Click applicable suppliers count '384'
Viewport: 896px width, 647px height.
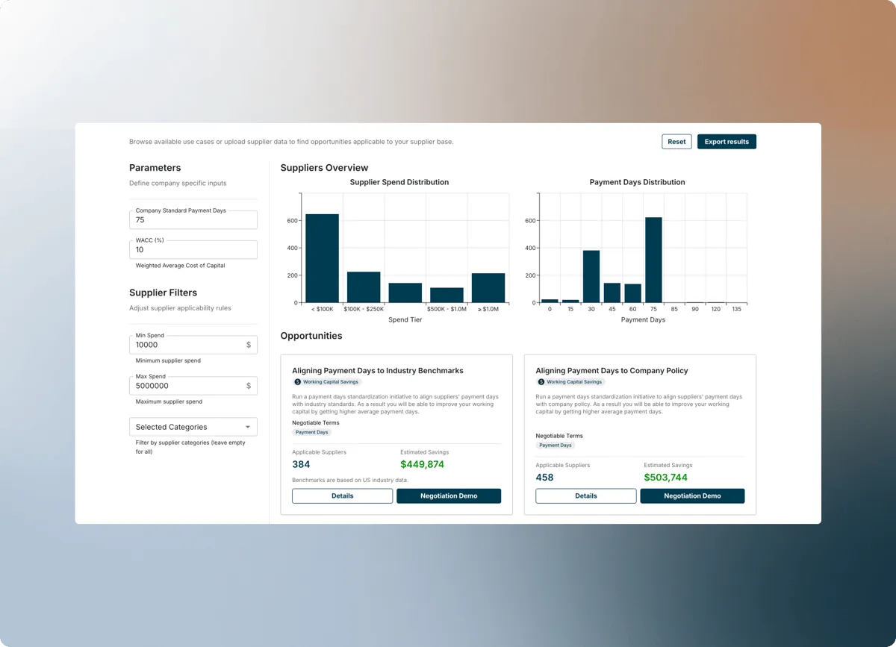coord(301,464)
